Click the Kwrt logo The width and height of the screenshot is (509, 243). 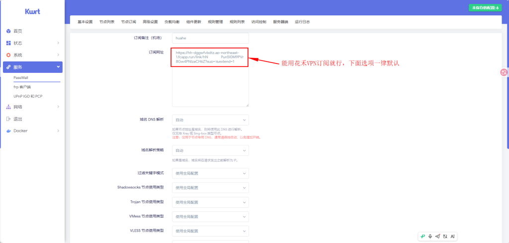pyautogui.click(x=32, y=11)
